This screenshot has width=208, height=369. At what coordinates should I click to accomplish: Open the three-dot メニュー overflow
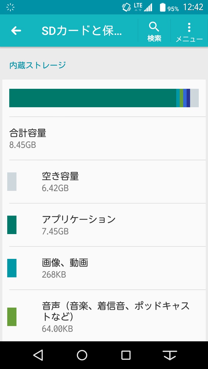[189, 31]
